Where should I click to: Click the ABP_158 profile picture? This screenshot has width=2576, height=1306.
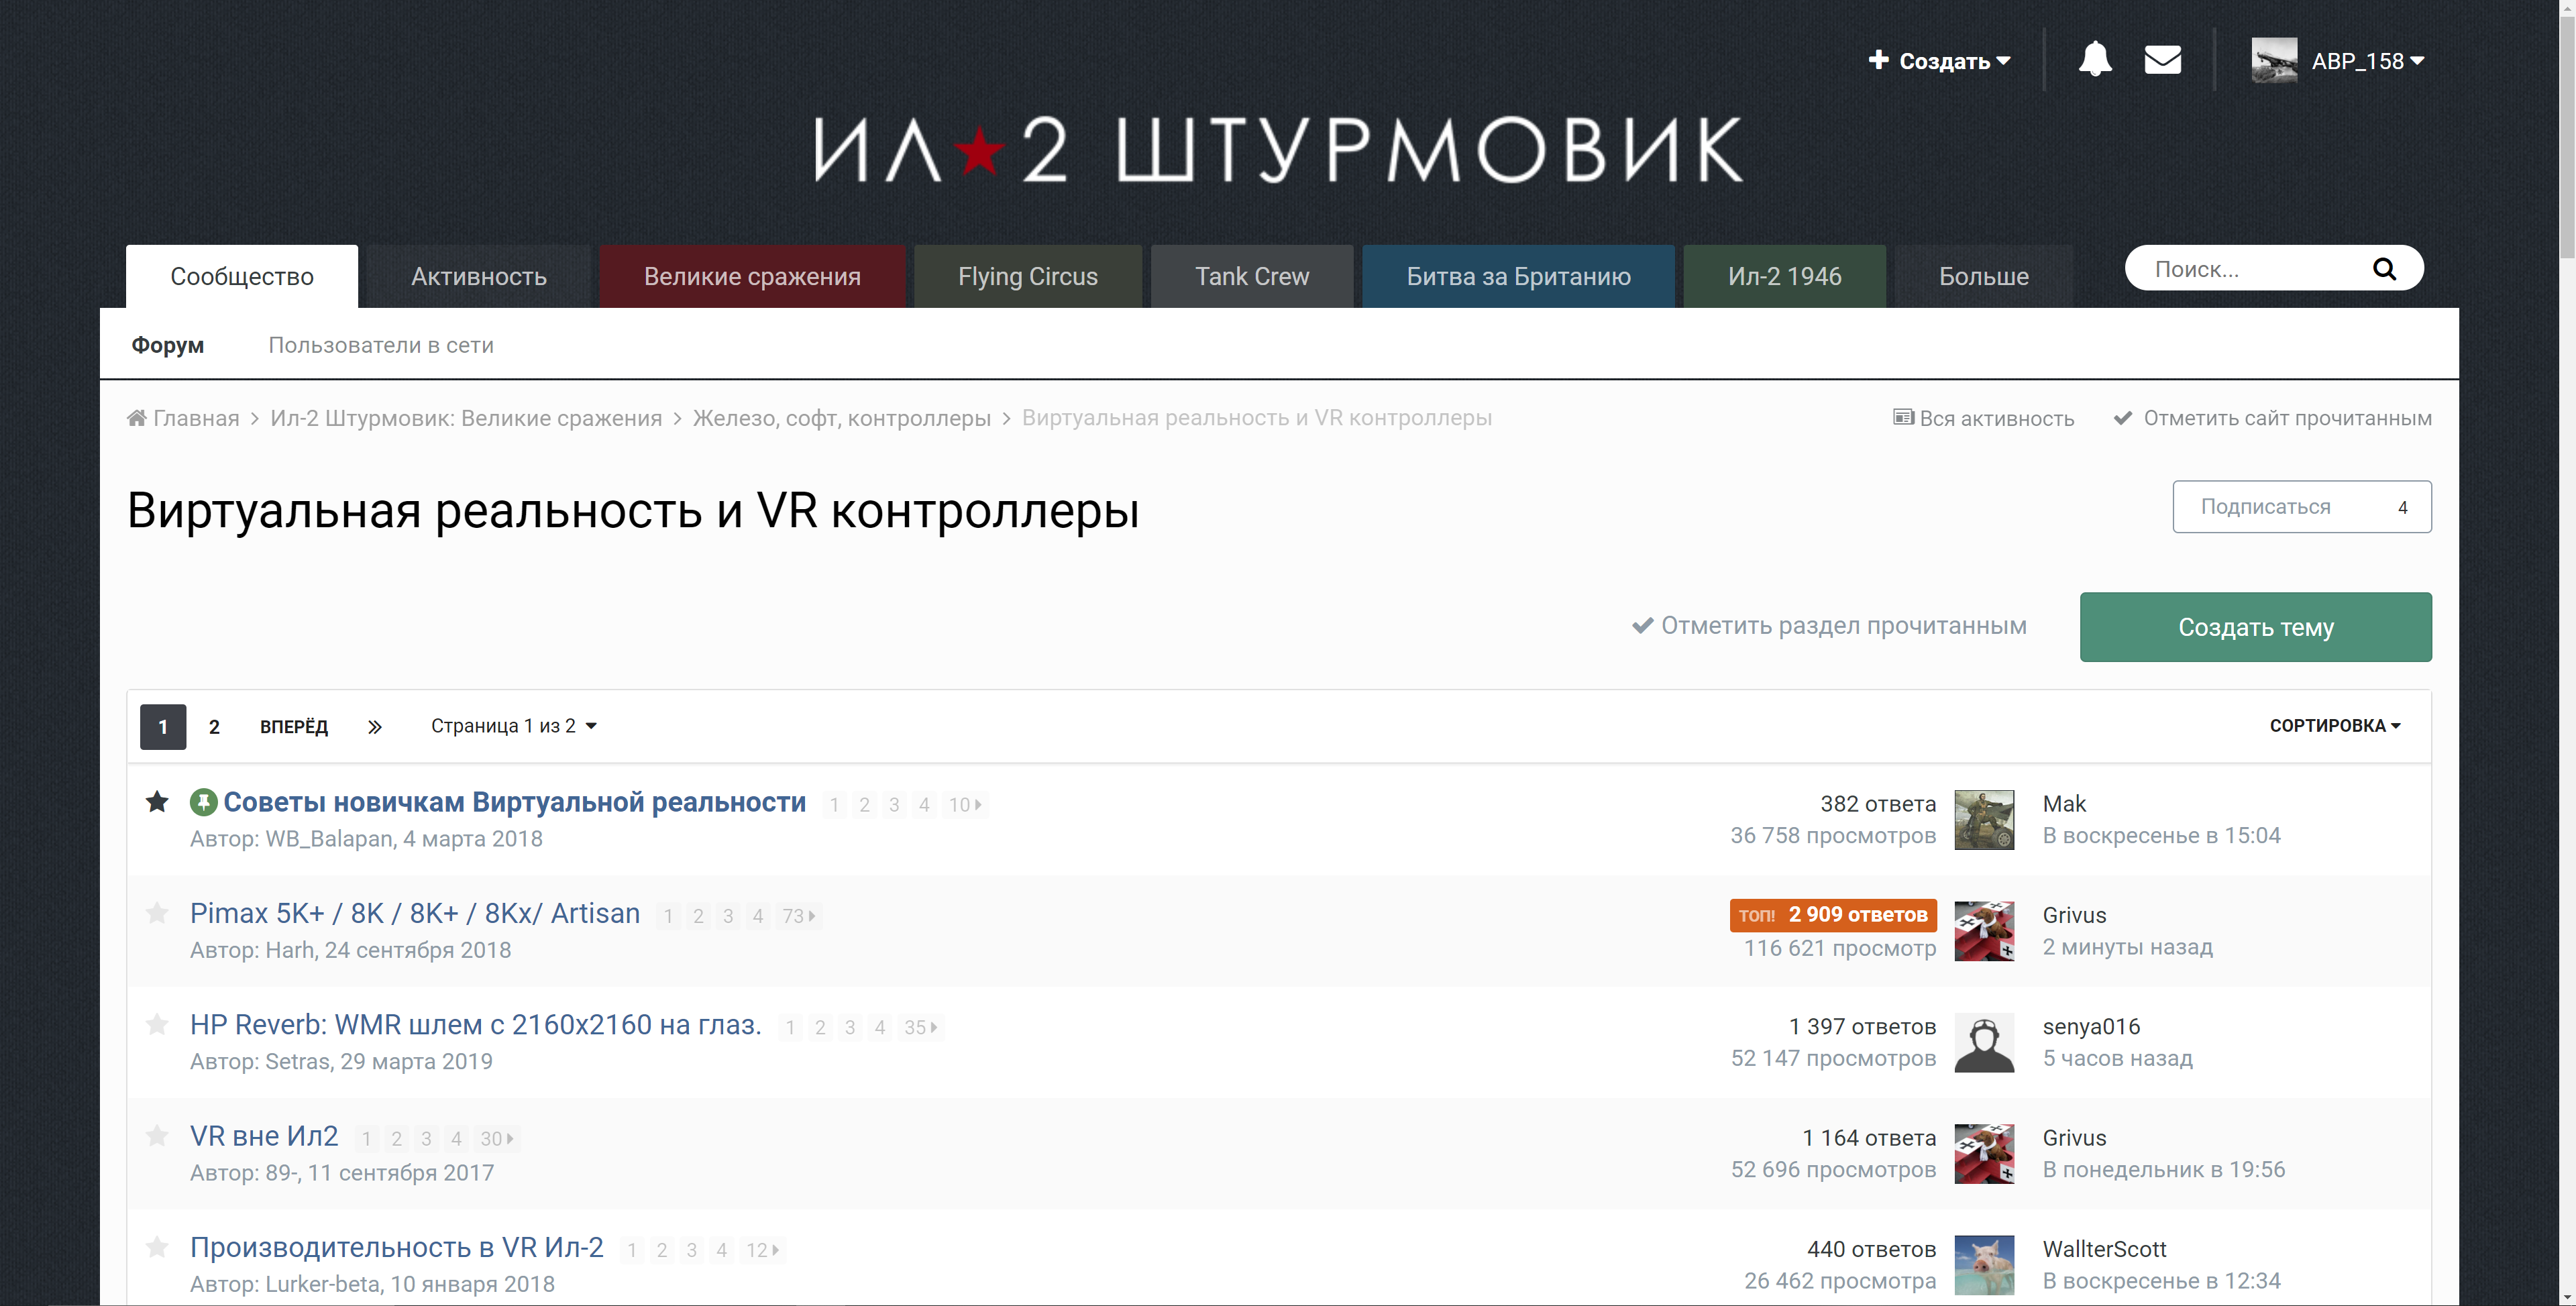2273,60
